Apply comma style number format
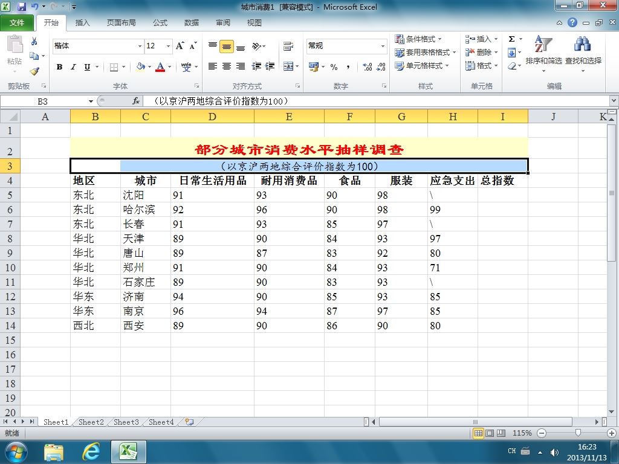 (348, 67)
